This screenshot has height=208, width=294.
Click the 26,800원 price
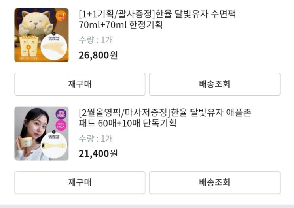tap(98, 55)
